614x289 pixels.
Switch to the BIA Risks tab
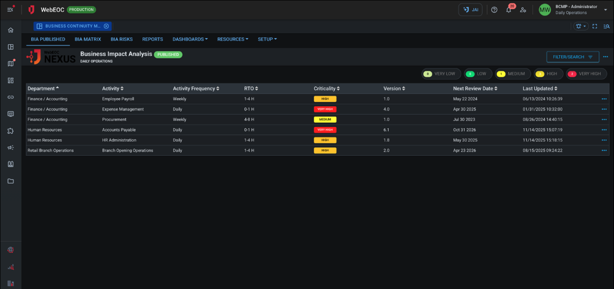pyautogui.click(x=122, y=39)
